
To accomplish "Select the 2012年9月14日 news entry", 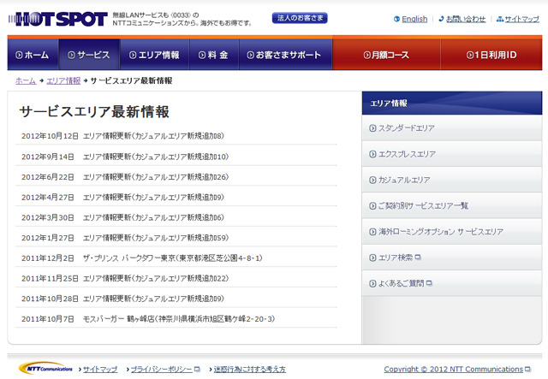I will tap(176, 157).
